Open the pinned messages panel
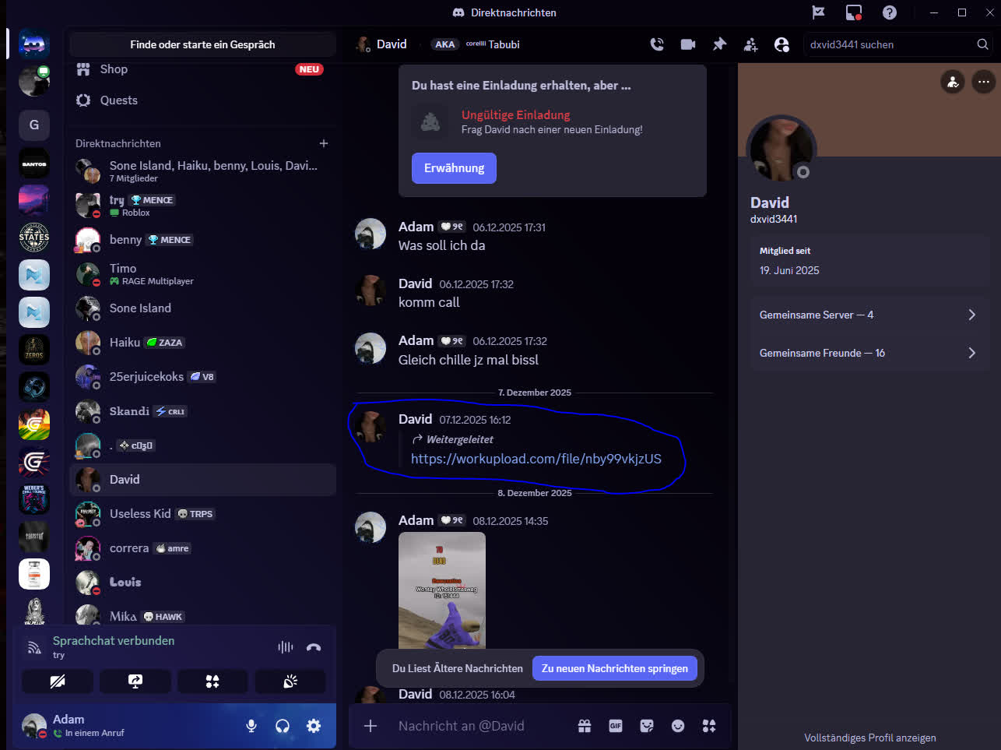Viewport: 1001px width, 750px height. (x=719, y=44)
